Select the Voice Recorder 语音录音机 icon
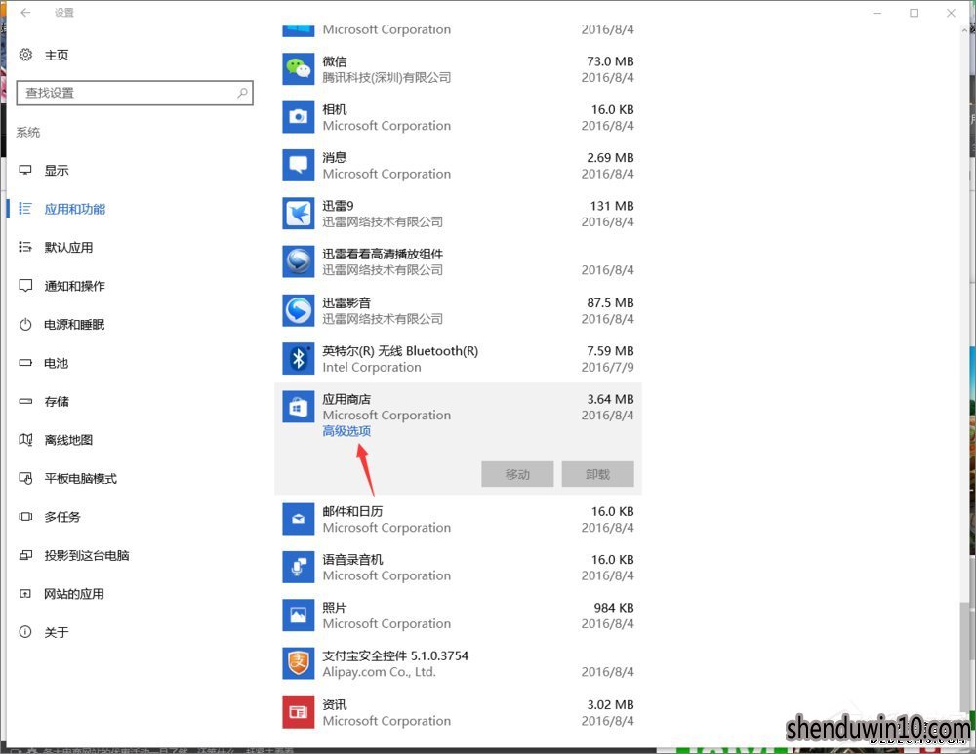 298,567
